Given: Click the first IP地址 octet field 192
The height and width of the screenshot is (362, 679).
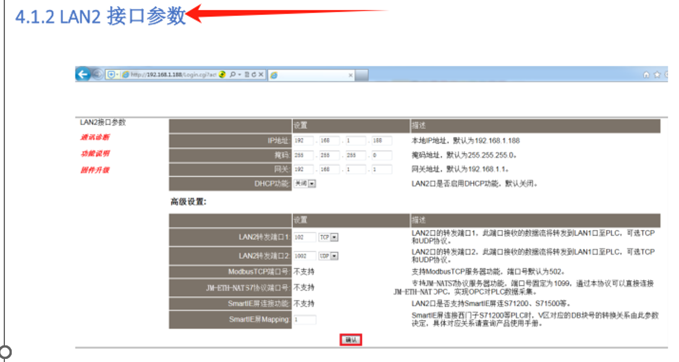Looking at the screenshot, I should click(303, 141).
